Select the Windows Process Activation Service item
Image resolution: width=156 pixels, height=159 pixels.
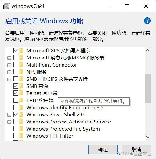[69, 122]
